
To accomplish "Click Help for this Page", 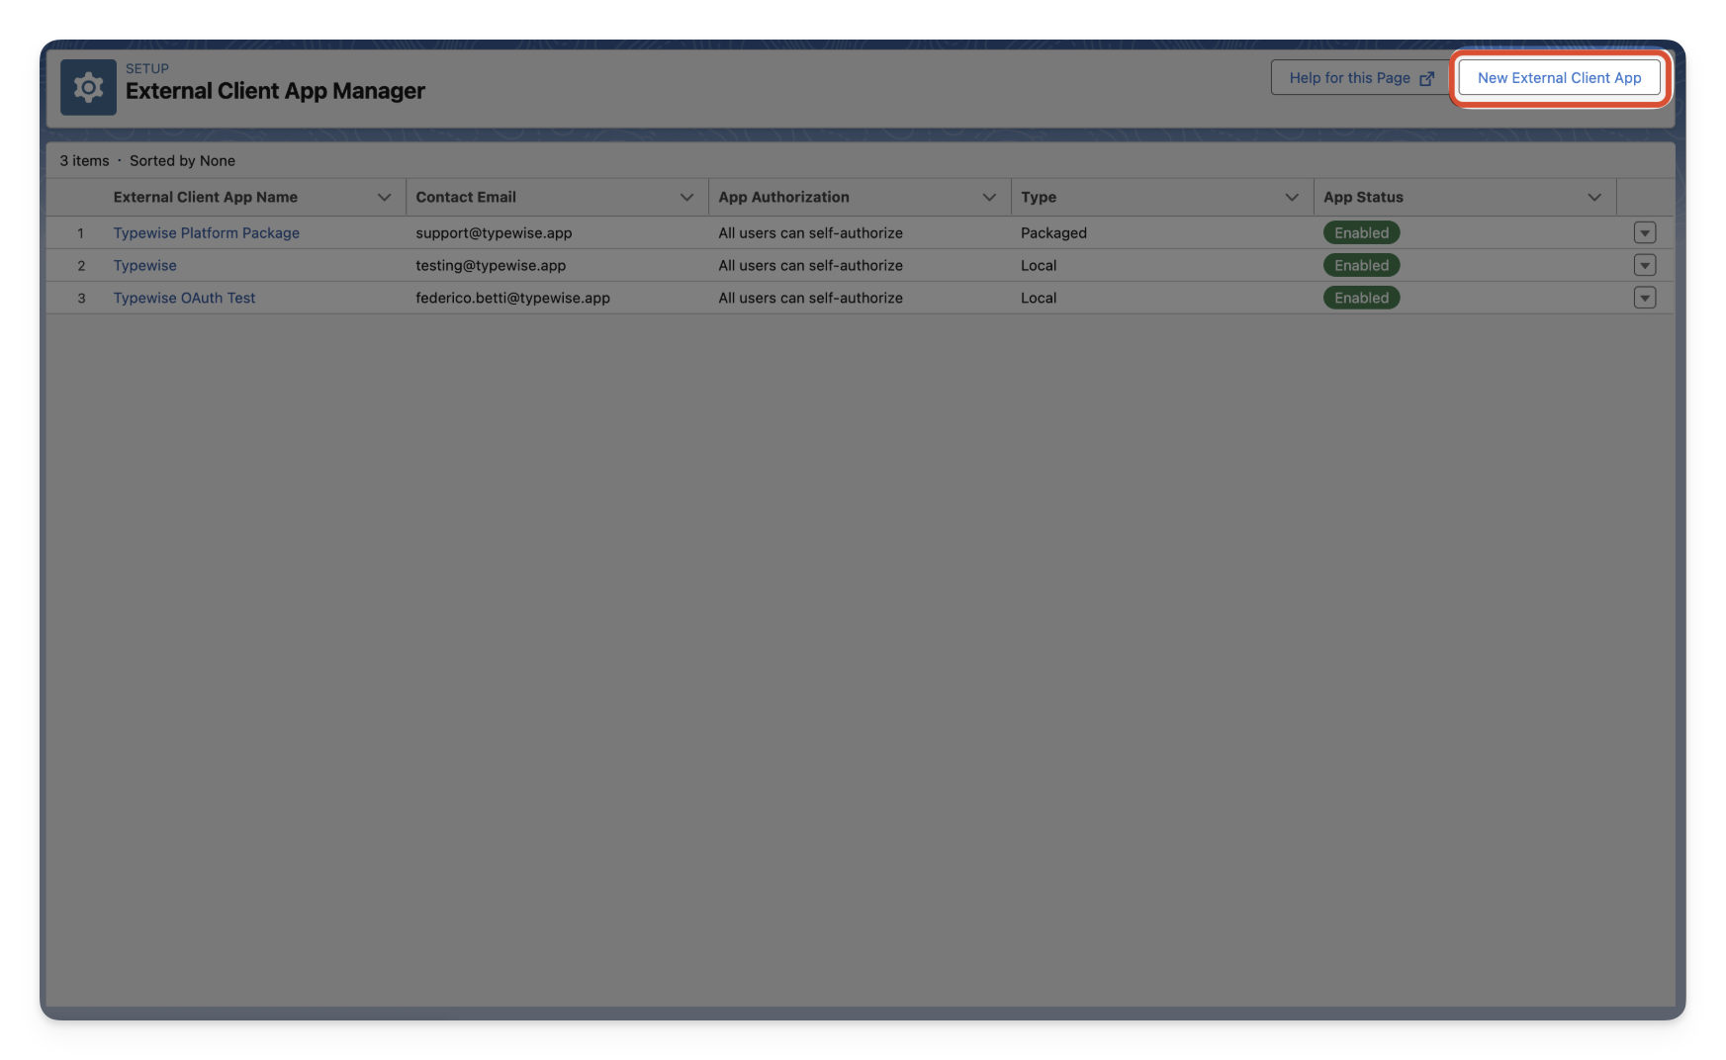I will pyautogui.click(x=1350, y=77).
